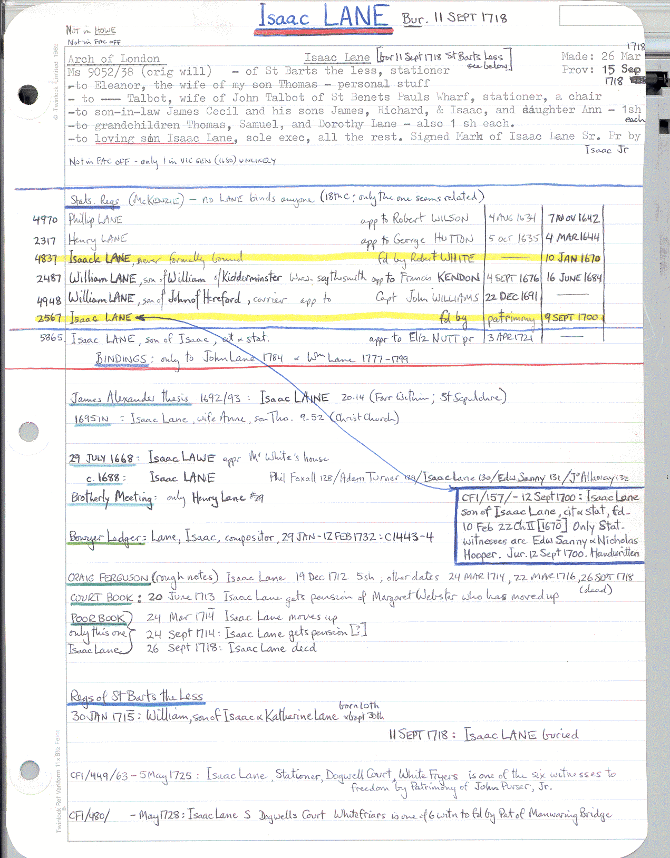Click the bottom punch hole in left margin
This screenshot has width=670, height=858.
pyautogui.click(x=28, y=769)
